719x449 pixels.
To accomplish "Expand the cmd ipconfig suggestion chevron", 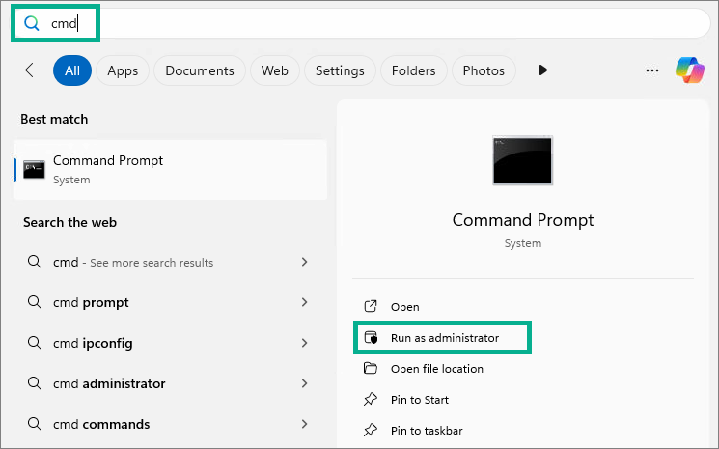I will pyautogui.click(x=304, y=343).
